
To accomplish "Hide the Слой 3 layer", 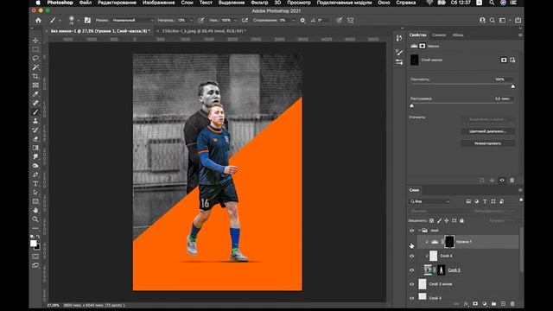I will pyautogui.click(x=411, y=298).
